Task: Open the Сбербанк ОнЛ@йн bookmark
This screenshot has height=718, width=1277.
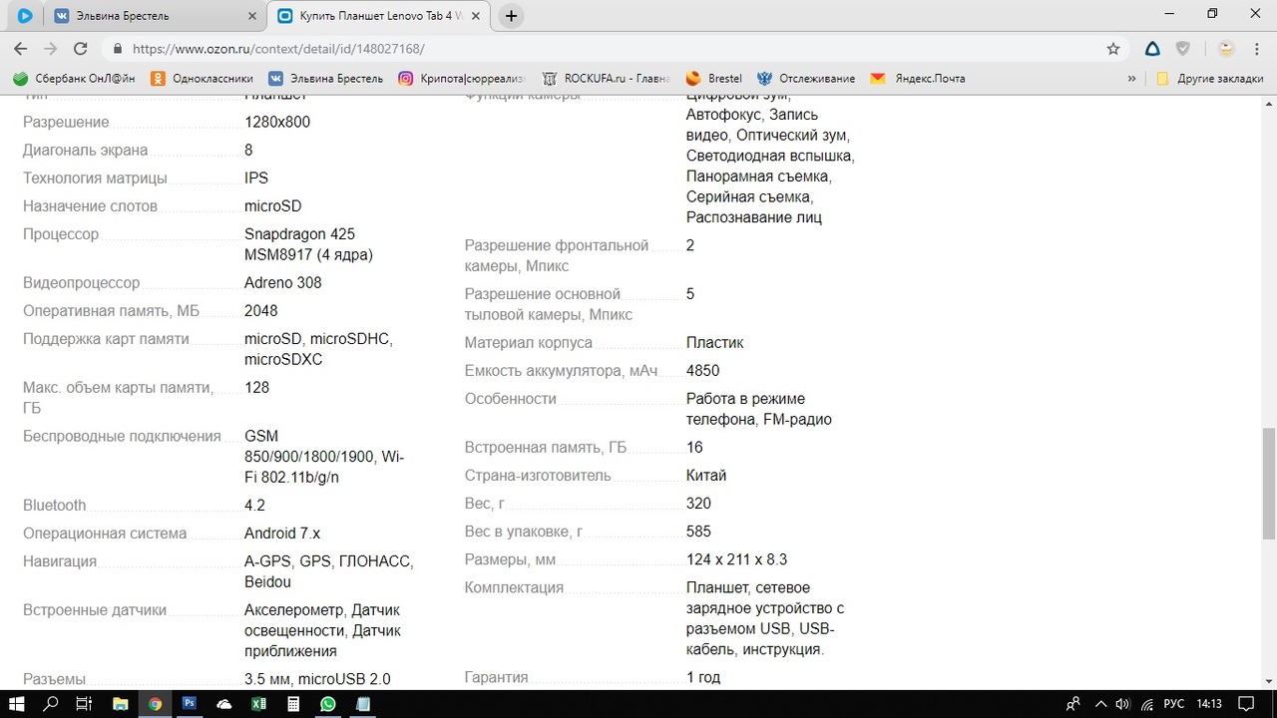Action: pyautogui.click(x=74, y=79)
